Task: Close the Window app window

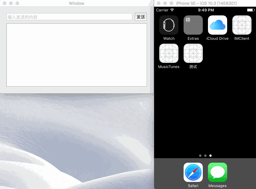Action: pyautogui.click(x=4, y=3)
